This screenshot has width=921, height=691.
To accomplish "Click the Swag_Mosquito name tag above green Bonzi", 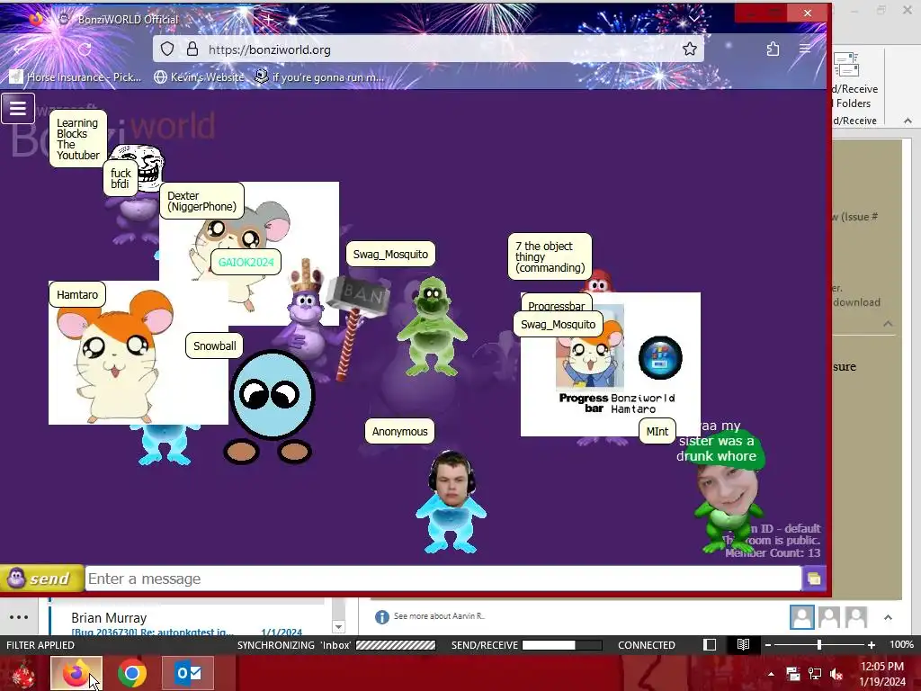I will (390, 255).
